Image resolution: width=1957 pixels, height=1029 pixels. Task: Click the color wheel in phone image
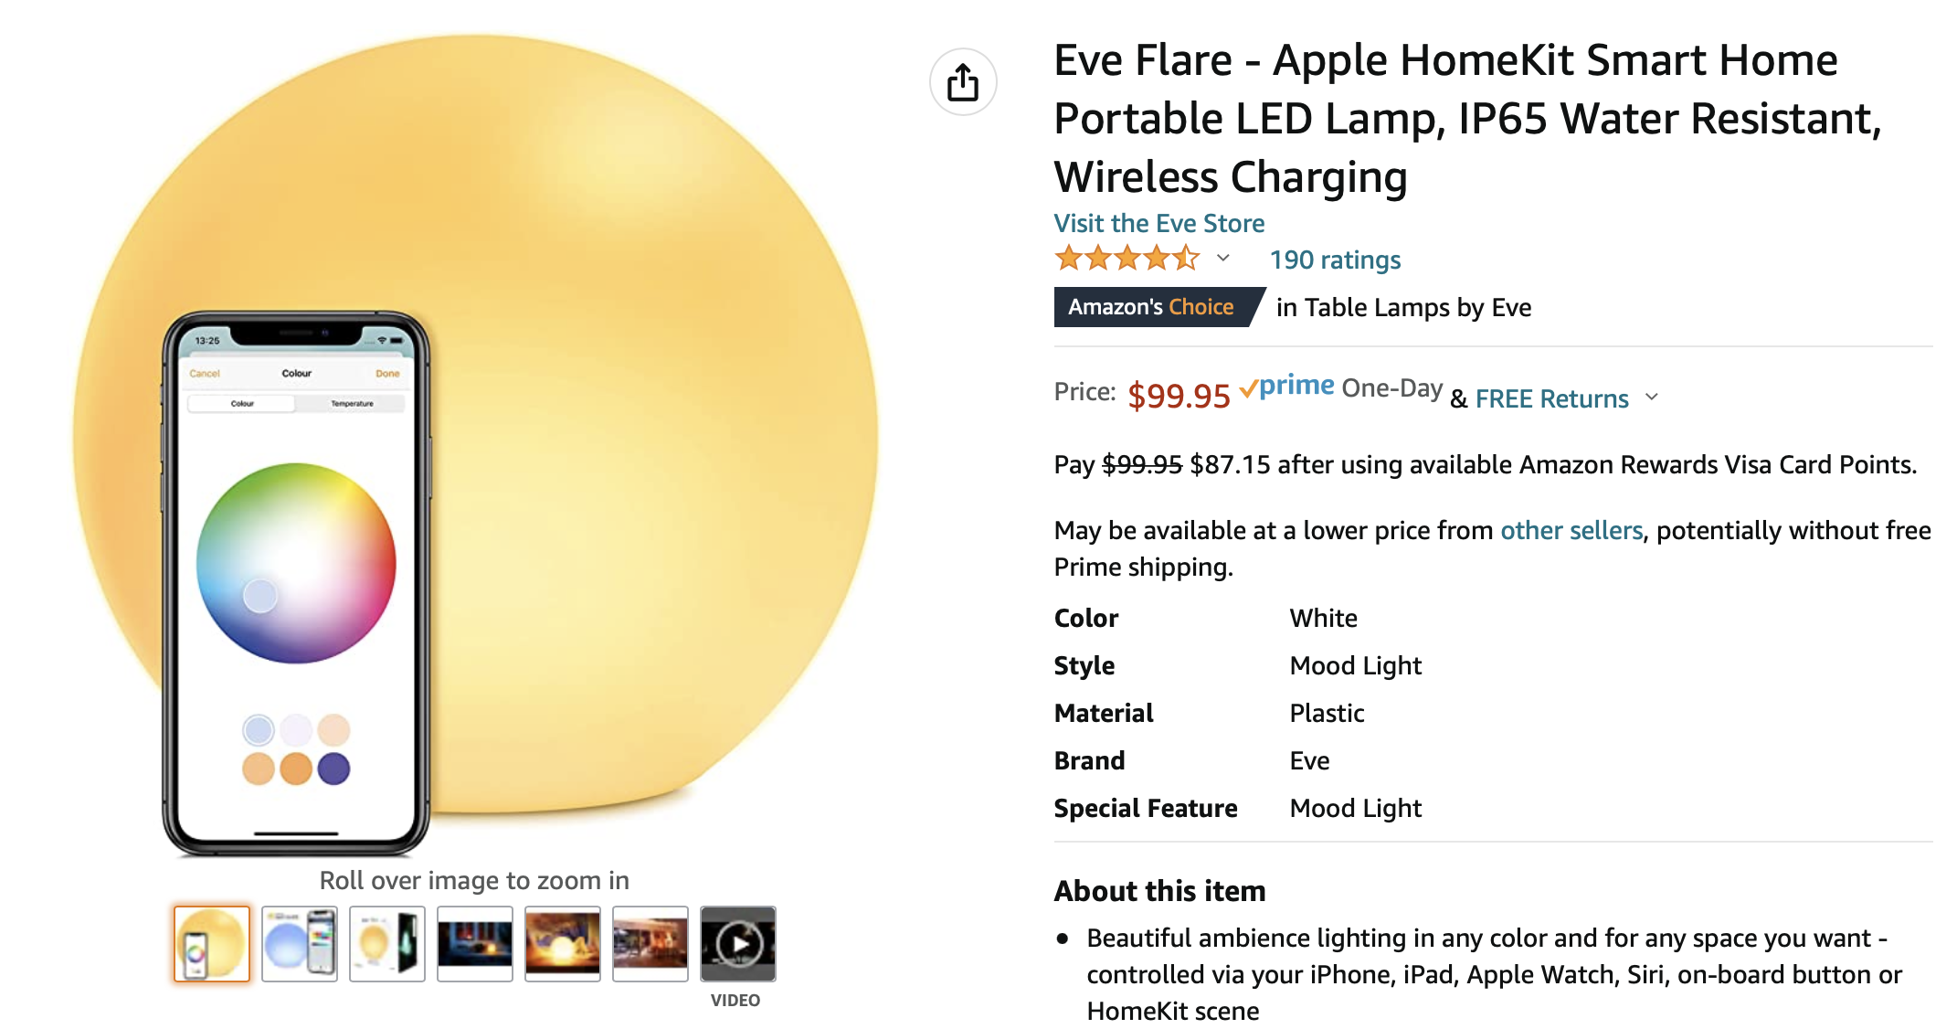coord(296,563)
